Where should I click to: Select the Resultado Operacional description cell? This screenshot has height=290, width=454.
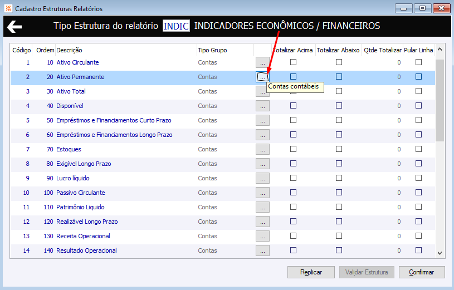pyautogui.click(x=86, y=250)
